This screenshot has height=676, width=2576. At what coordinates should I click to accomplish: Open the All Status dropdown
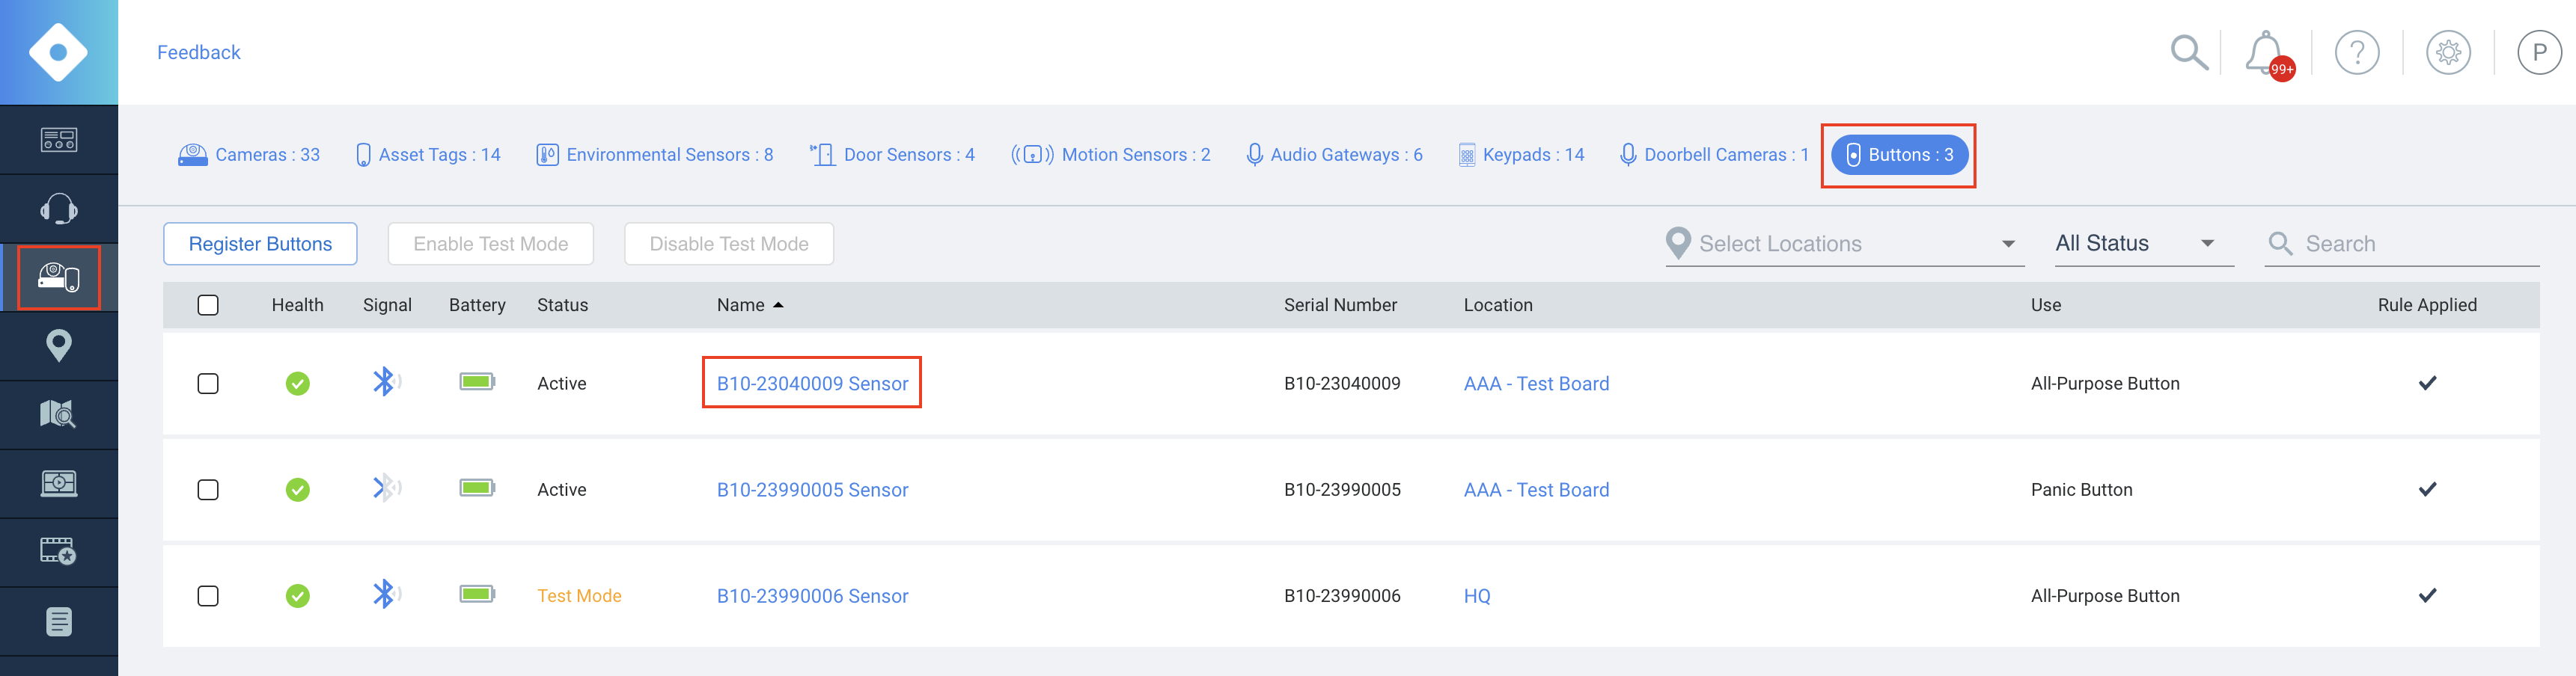pos(2144,244)
